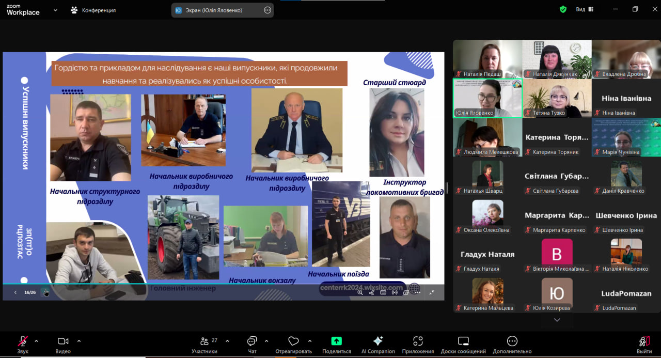Select Юлія Козирєва tile with Ю avatar
This screenshot has width=661, height=358.
point(557,293)
